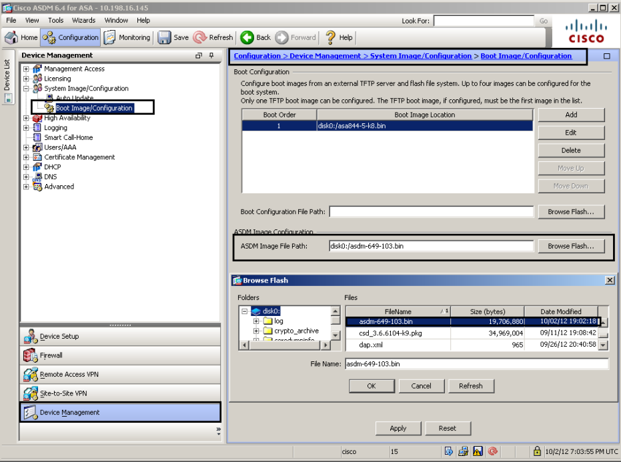Click the High Availability icon
This screenshot has height=462, width=621.
pyautogui.click(x=37, y=118)
